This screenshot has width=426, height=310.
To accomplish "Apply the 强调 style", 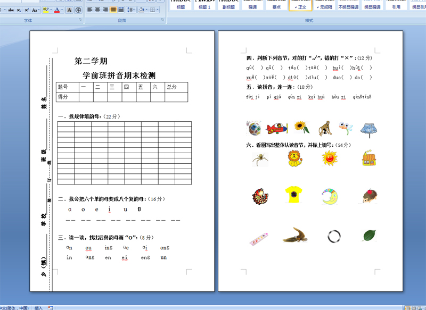I will point(252,5).
